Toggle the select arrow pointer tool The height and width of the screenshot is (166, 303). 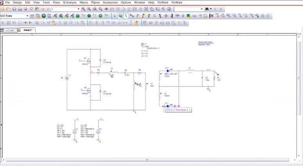coord(115,16)
